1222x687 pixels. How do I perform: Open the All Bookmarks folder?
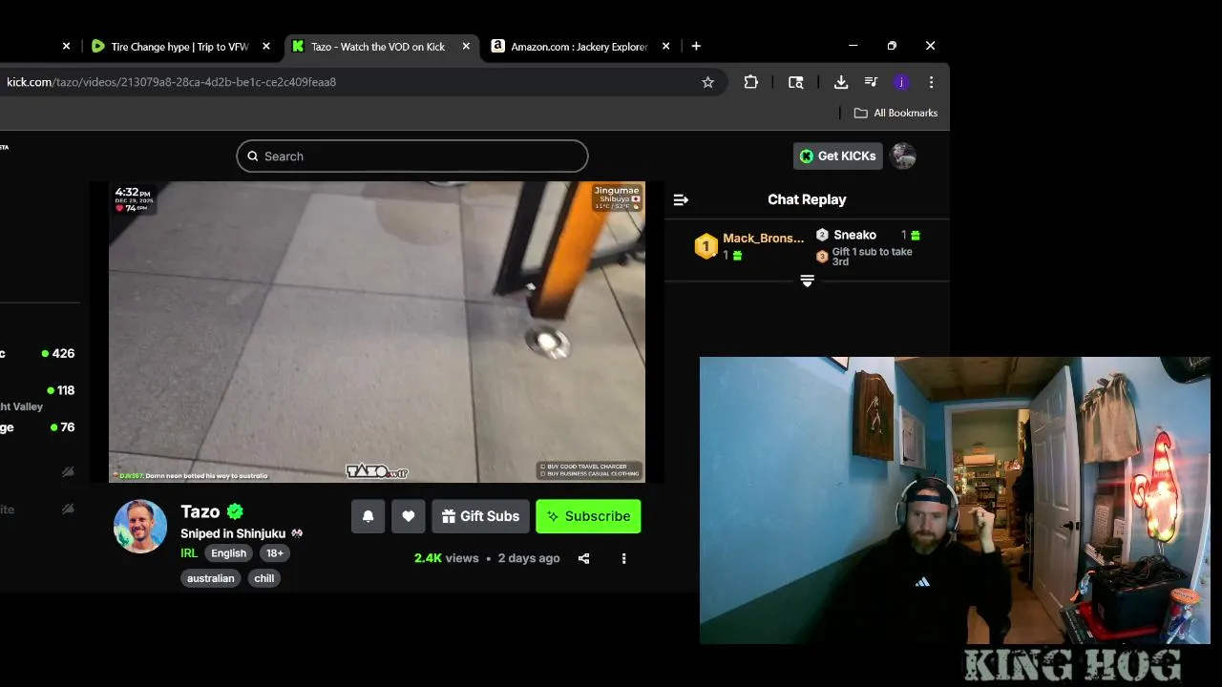pos(895,113)
